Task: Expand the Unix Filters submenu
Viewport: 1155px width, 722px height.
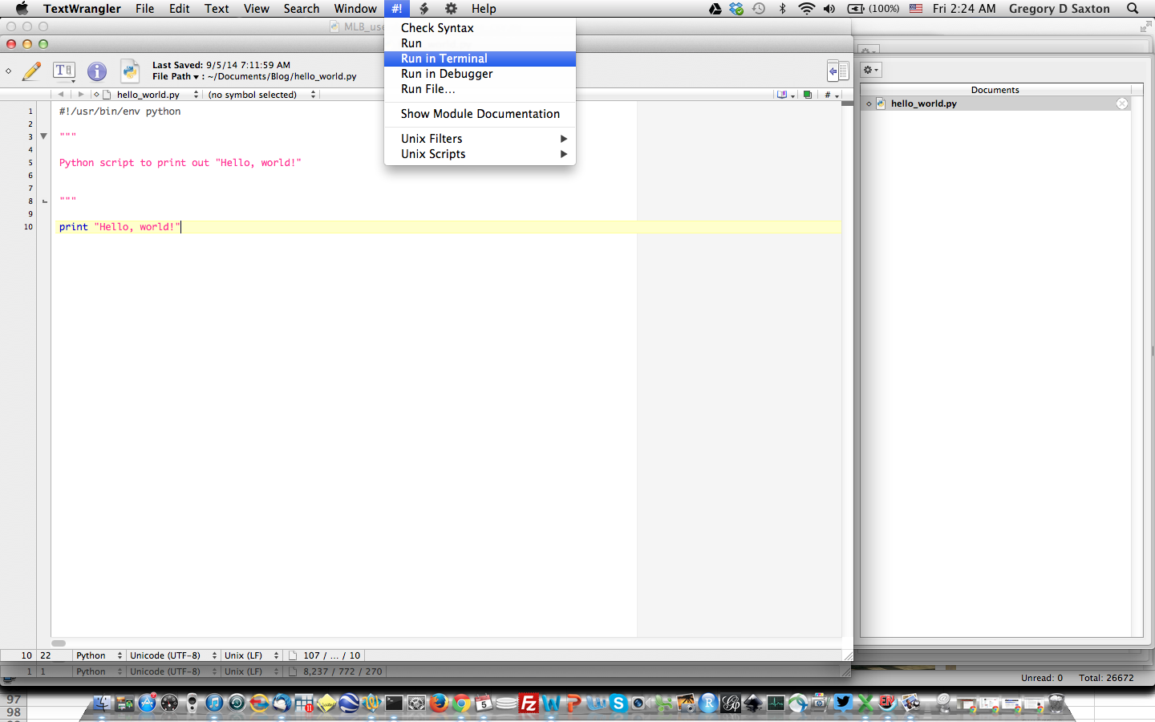Action: 480,139
